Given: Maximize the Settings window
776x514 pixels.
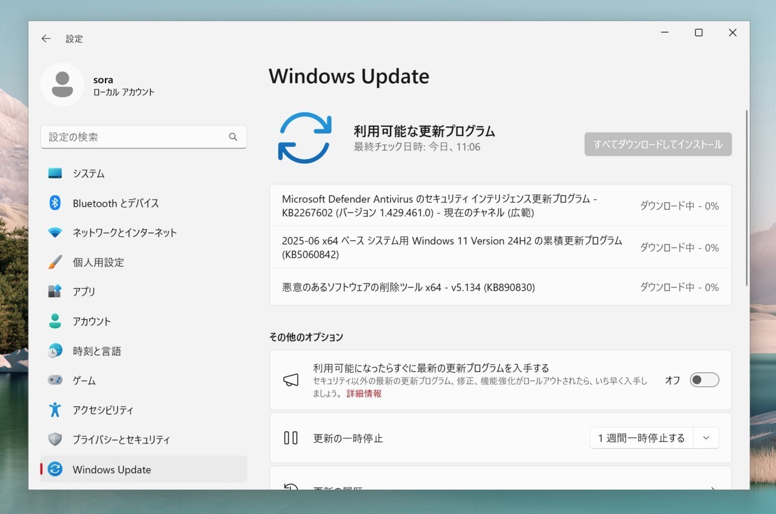Looking at the screenshot, I should 698,33.
